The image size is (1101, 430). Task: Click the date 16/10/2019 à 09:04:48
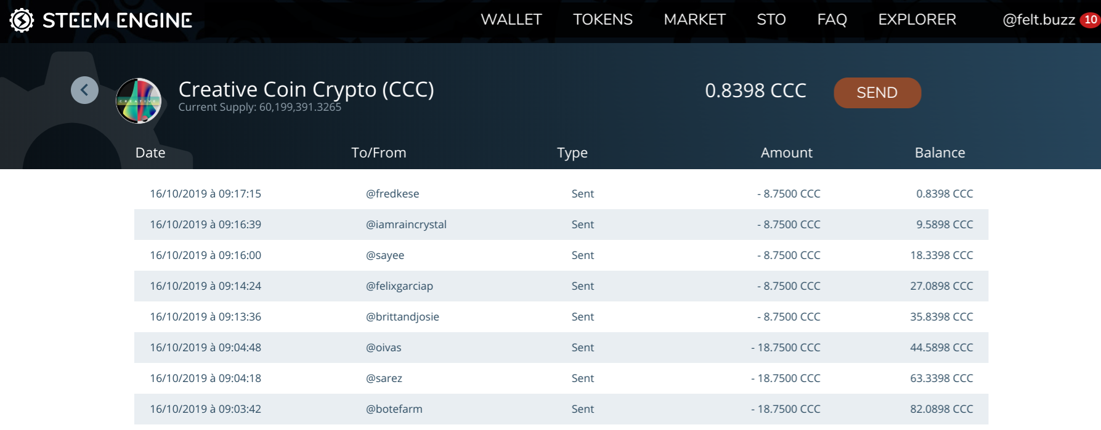point(205,348)
